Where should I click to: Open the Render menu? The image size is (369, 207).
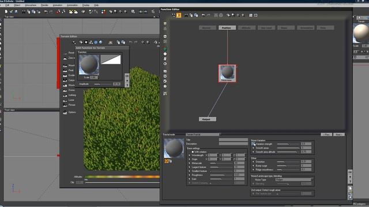(44, 5)
